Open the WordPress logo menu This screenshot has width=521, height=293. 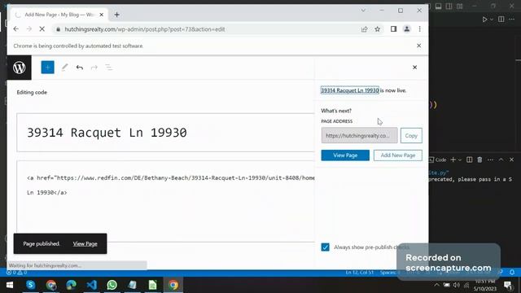tap(20, 68)
